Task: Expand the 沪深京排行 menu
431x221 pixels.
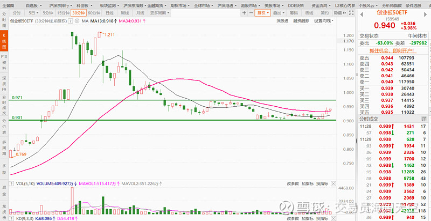Action: [61, 5]
